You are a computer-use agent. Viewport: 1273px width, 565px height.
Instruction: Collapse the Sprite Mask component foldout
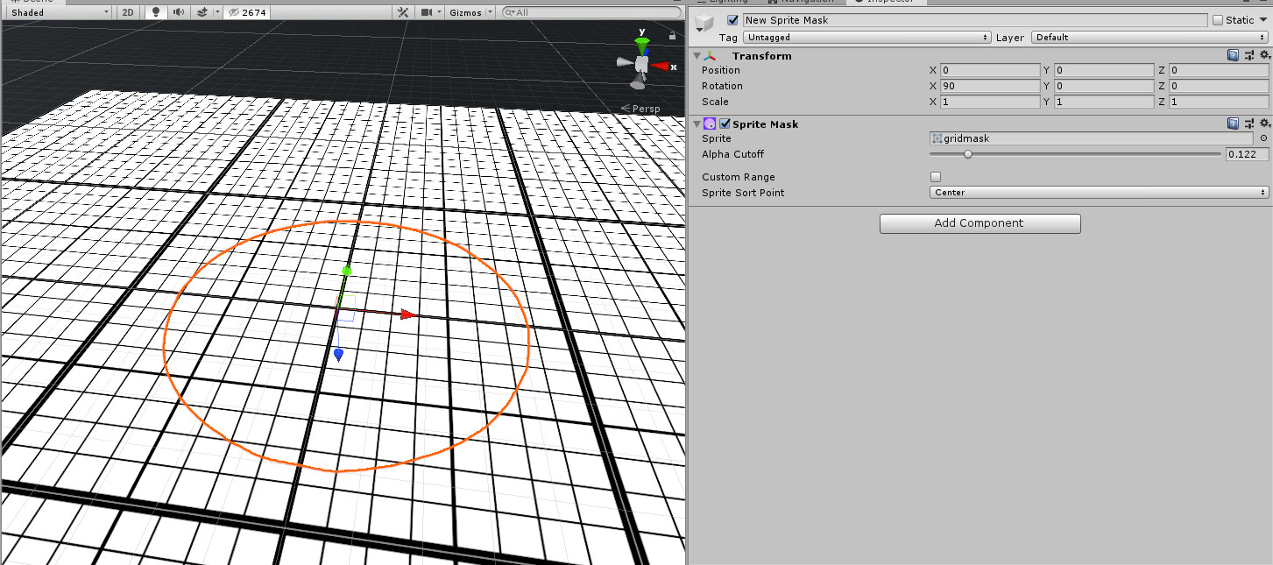click(x=697, y=124)
